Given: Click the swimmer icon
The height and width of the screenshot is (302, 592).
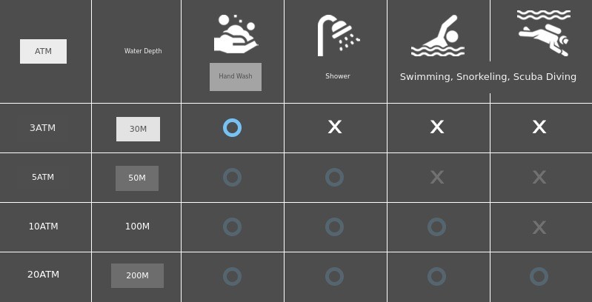Looking at the screenshot, I should [438, 36].
